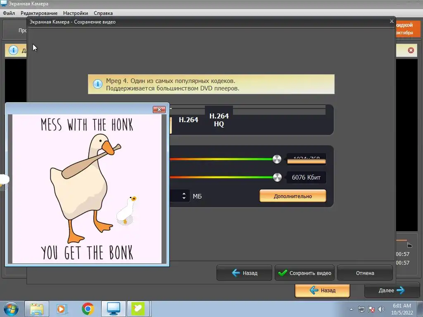Click the bitrate slider knob
423x317 pixels.
[x=277, y=177]
